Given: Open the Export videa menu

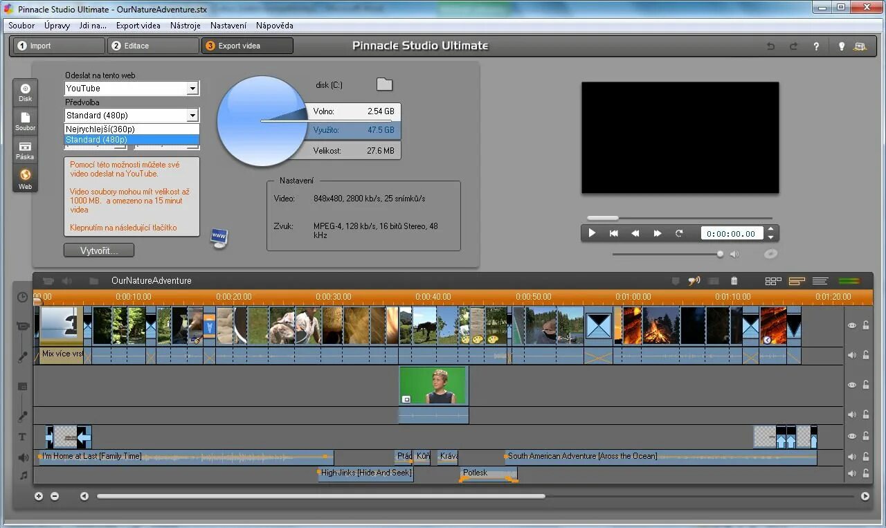Looking at the screenshot, I should (x=138, y=26).
